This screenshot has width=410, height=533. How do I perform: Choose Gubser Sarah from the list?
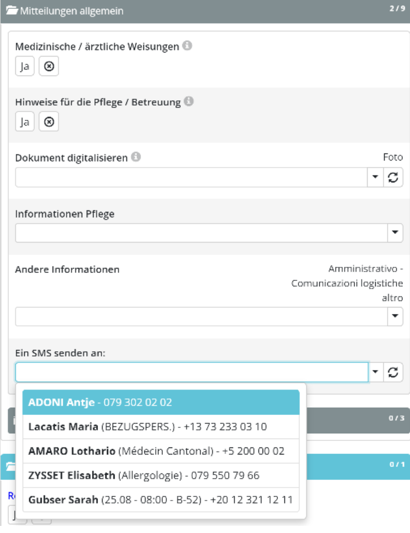tap(160, 499)
